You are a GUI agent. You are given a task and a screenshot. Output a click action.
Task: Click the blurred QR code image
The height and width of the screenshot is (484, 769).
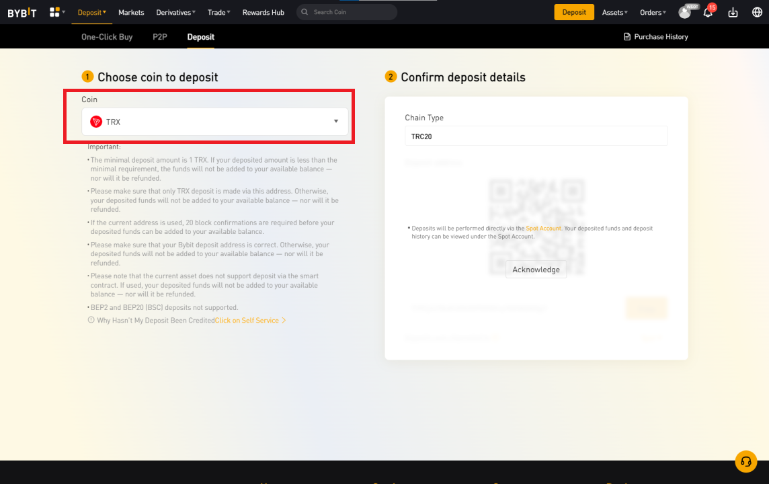tap(536, 227)
